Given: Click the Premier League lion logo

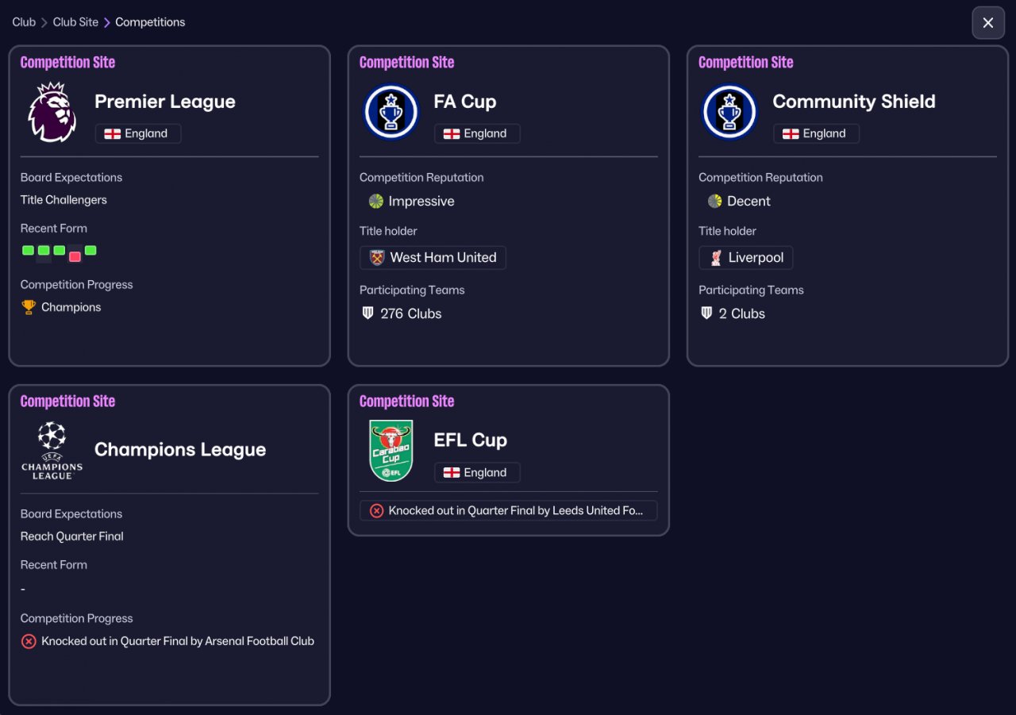Looking at the screenshot, I should click(x=52, y=113).
